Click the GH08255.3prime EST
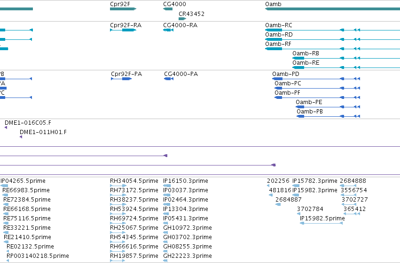 [165, 252]
